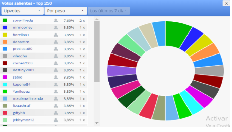The image size is (232, 132).
Task: Open mrmooney's profile link
Action: (22, 27)
